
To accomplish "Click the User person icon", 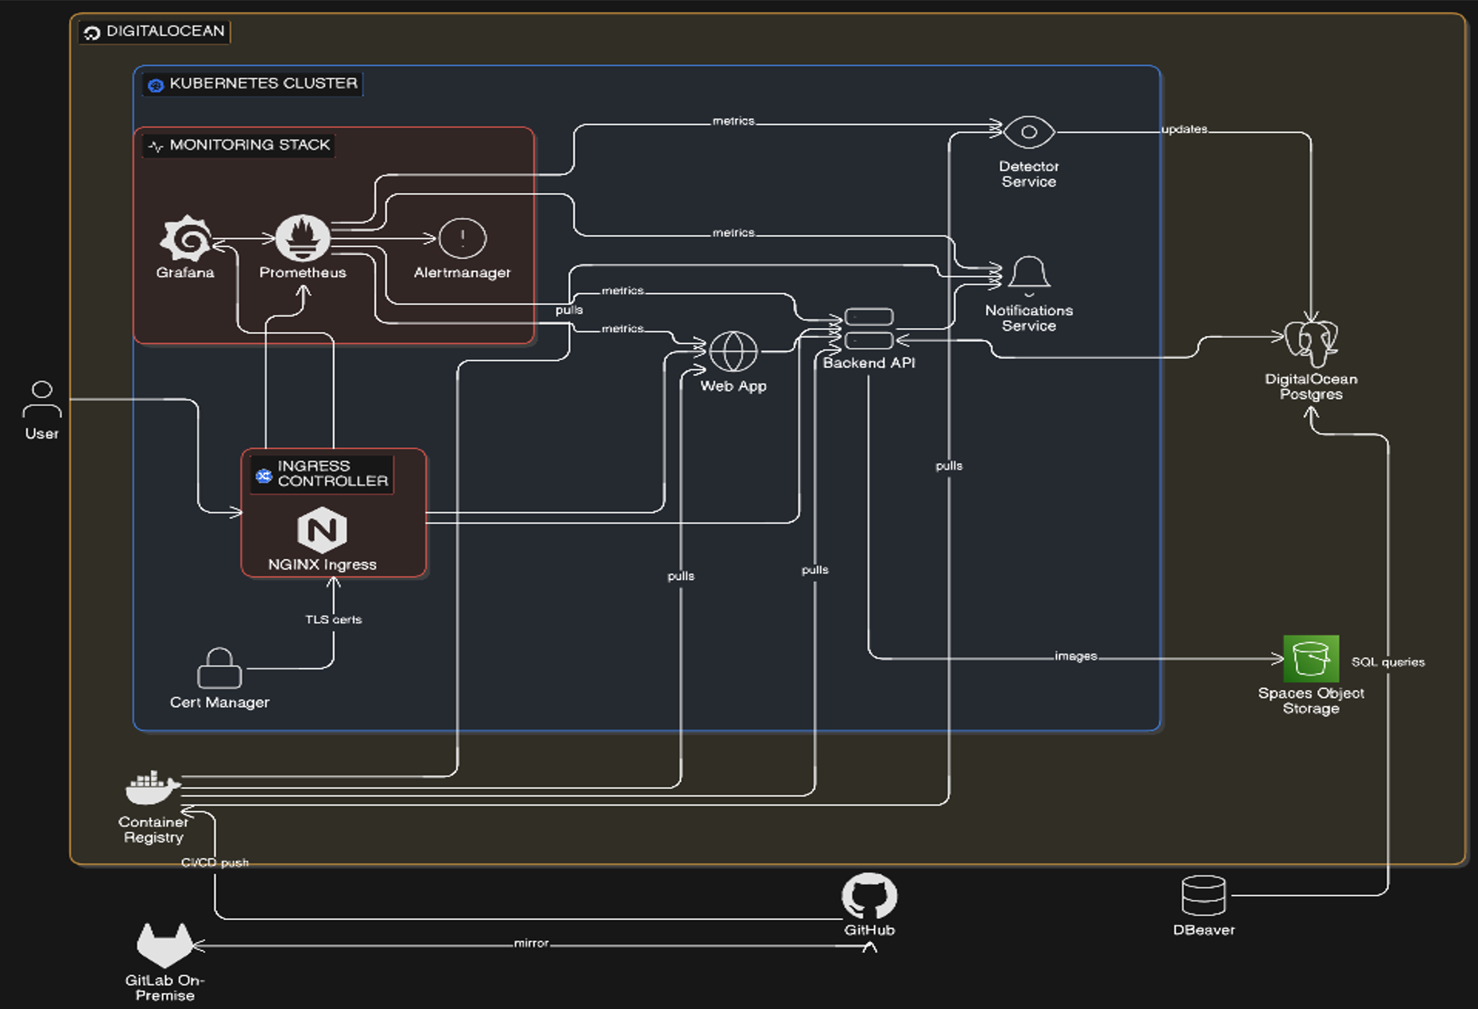I will (x=42, y=399).
